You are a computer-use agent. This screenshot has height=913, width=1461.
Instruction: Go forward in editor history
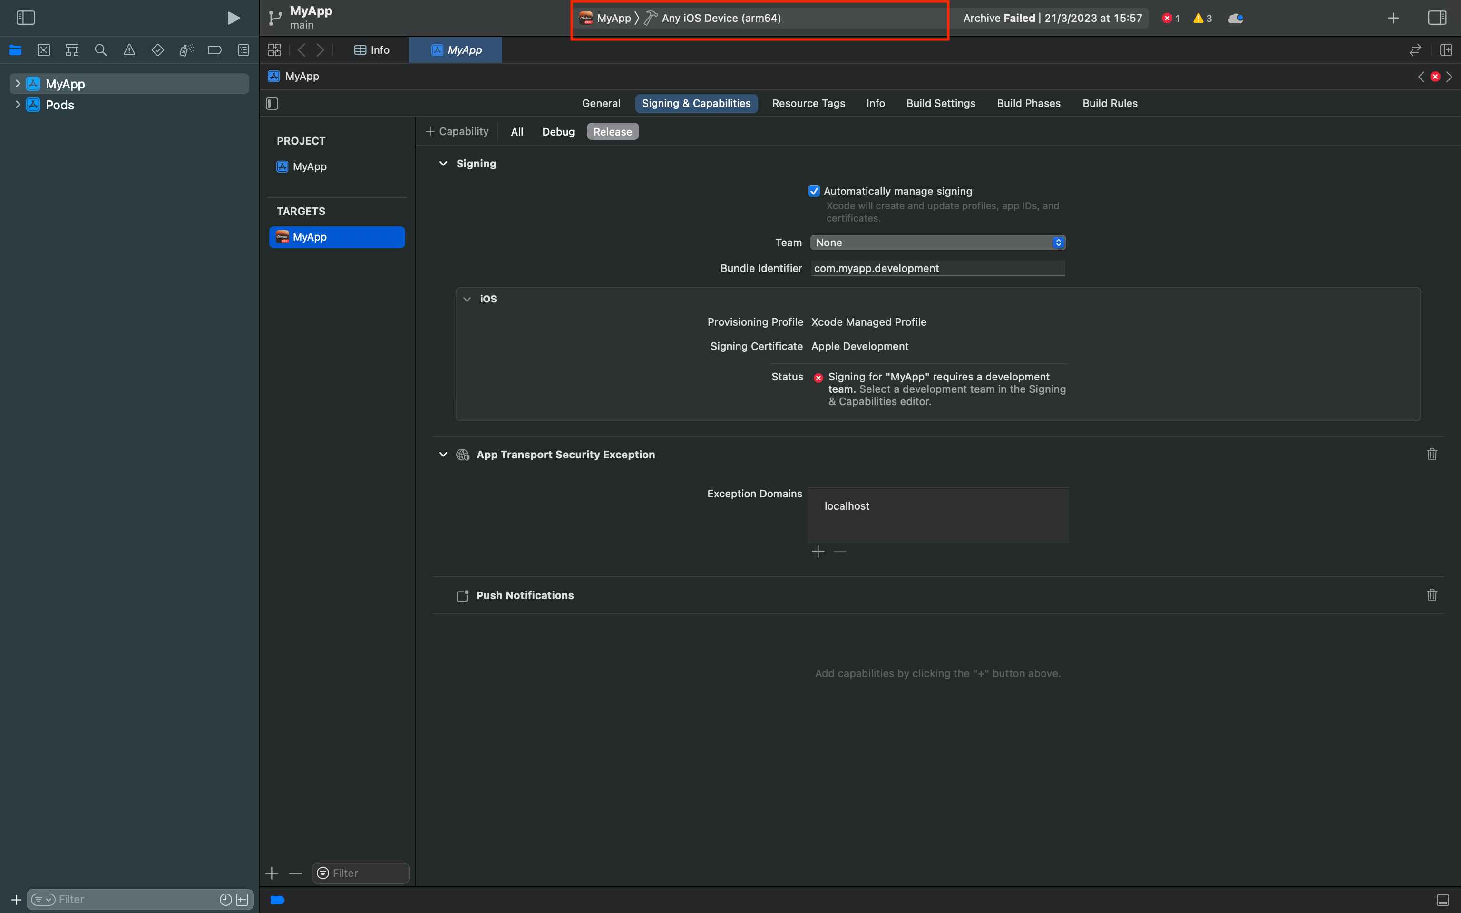point(321,50)
